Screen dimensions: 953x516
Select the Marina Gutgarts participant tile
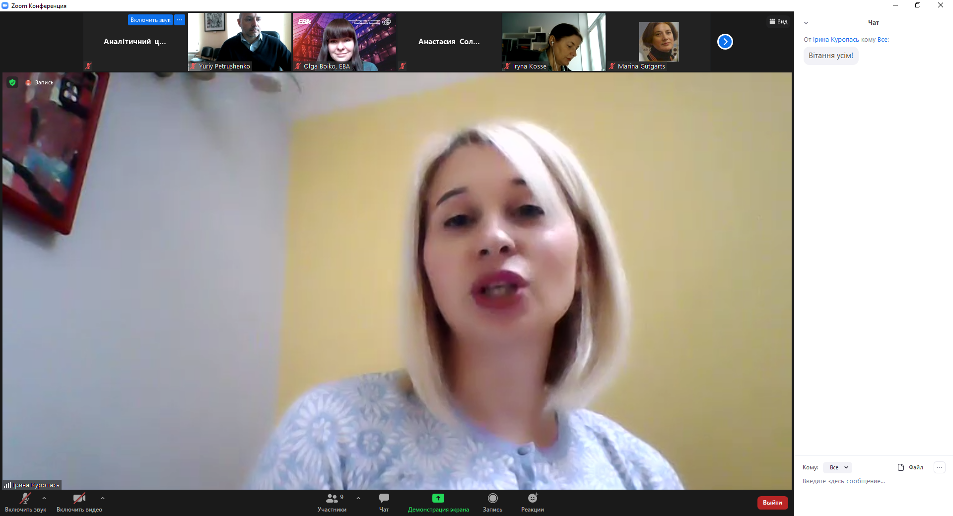click(659, 42)
